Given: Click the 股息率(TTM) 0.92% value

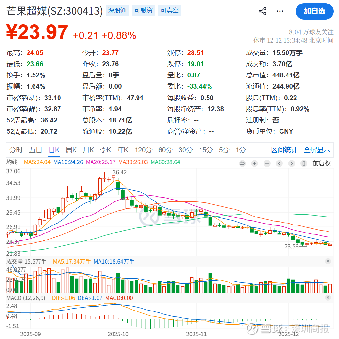Looking at the screenshot, I should [300, 109].
